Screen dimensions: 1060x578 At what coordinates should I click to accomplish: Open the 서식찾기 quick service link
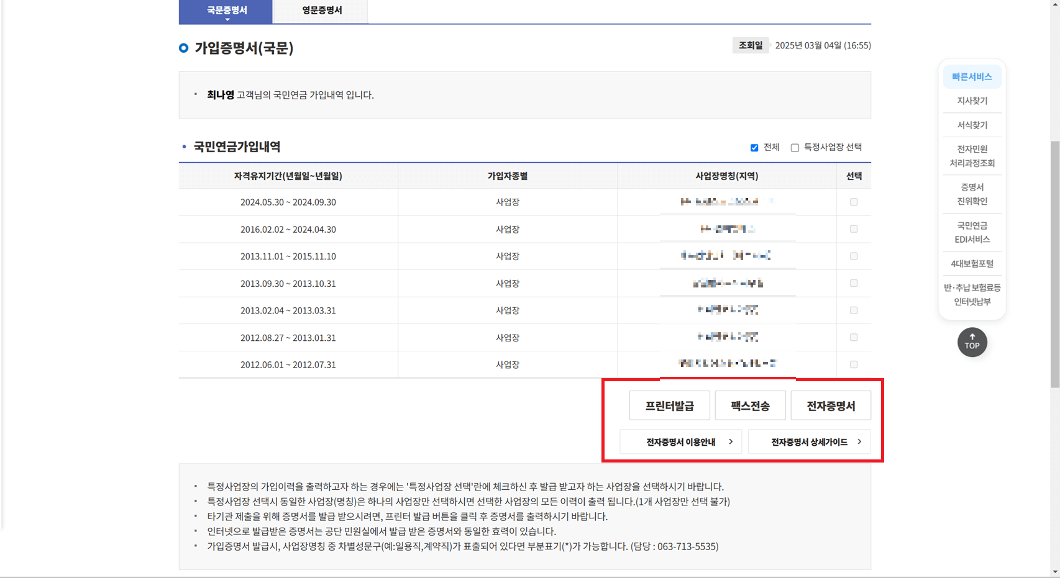pyautogui.click(x=972, y=125)
